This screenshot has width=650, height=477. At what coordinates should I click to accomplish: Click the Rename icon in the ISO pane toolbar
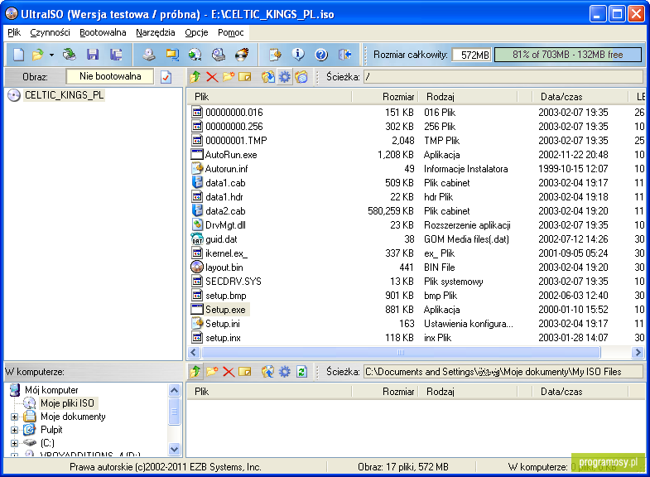tap(245, 77)
